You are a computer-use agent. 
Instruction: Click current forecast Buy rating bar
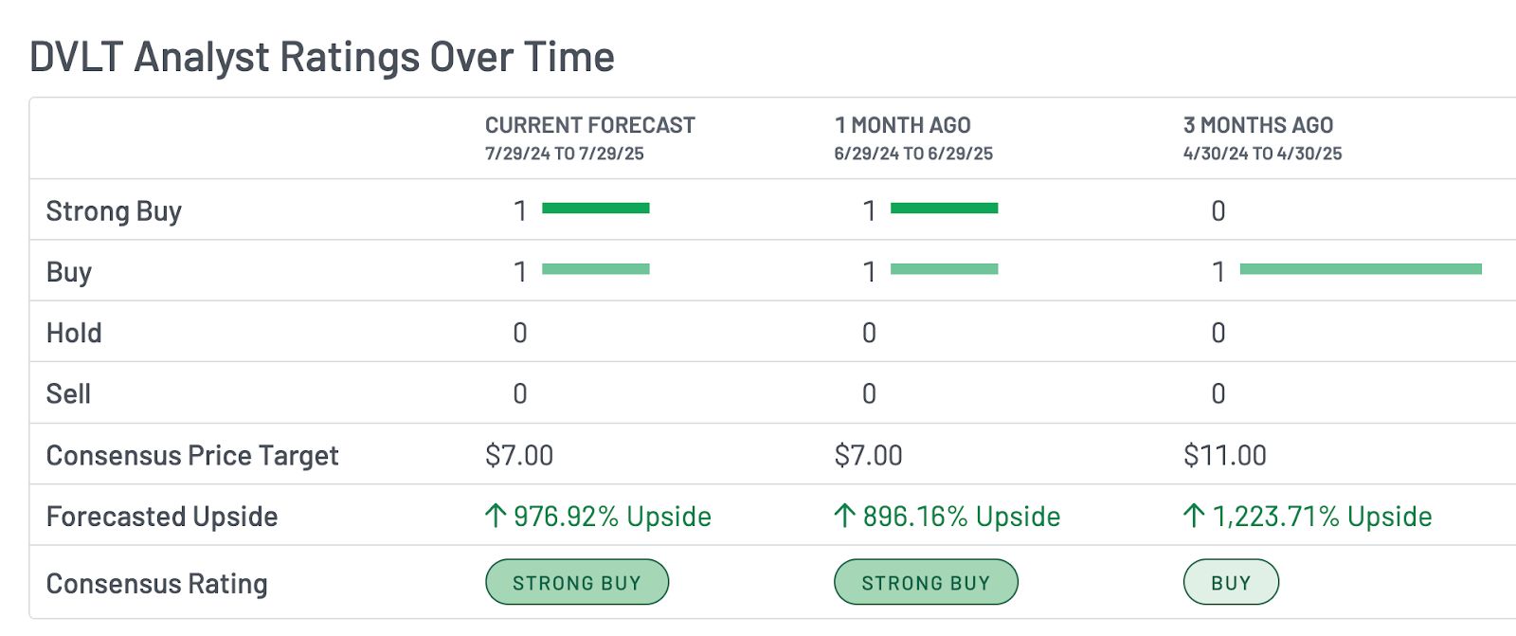(596, 269)
